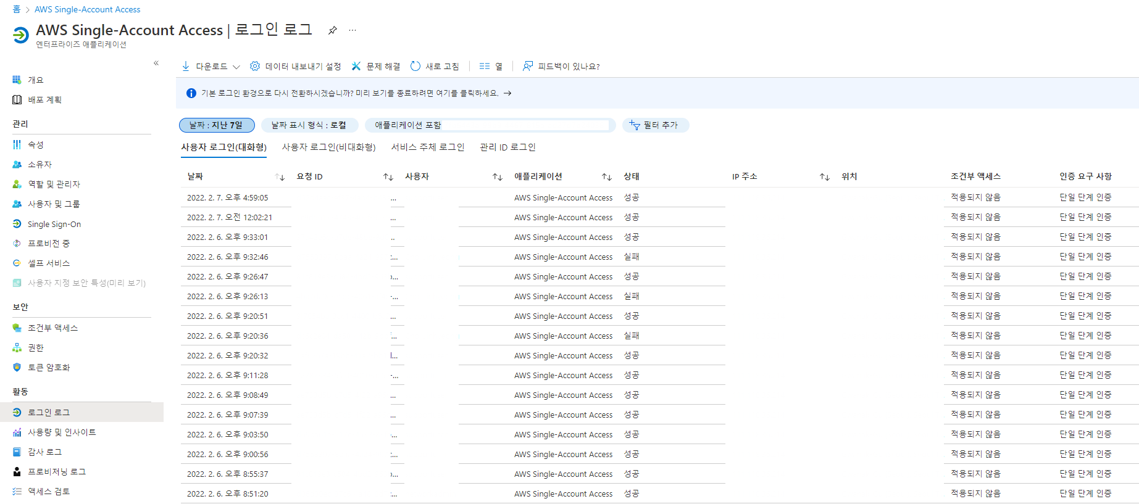This screenshot has width=1139, height=504.
Task: Open log row dated 2022. 2. 6. 오후 8:51:20
Action: point(660,494)
